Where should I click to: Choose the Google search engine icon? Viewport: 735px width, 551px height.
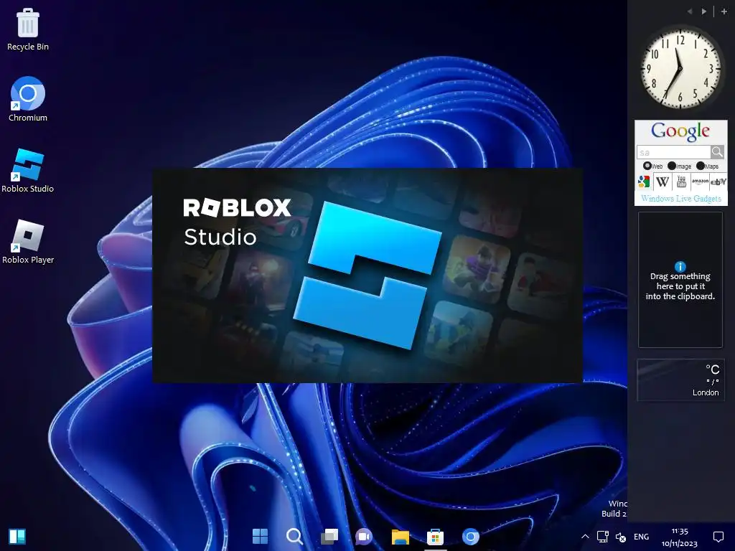click(644, 182)
